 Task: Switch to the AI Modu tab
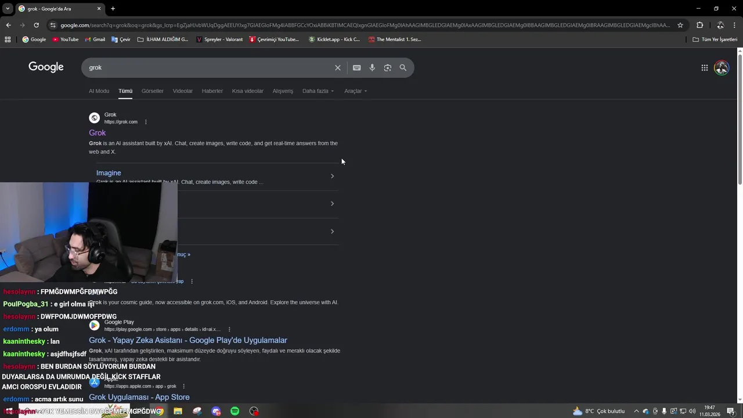(x=99, y=91)
